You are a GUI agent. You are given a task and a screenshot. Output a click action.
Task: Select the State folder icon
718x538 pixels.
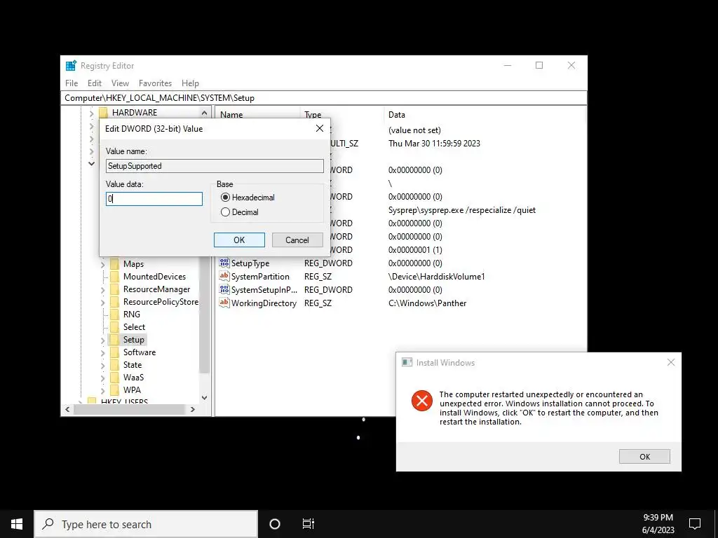[114, 364]
